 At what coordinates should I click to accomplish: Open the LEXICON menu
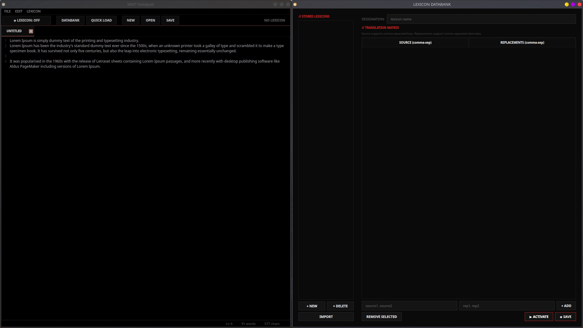tap(33, 11)
